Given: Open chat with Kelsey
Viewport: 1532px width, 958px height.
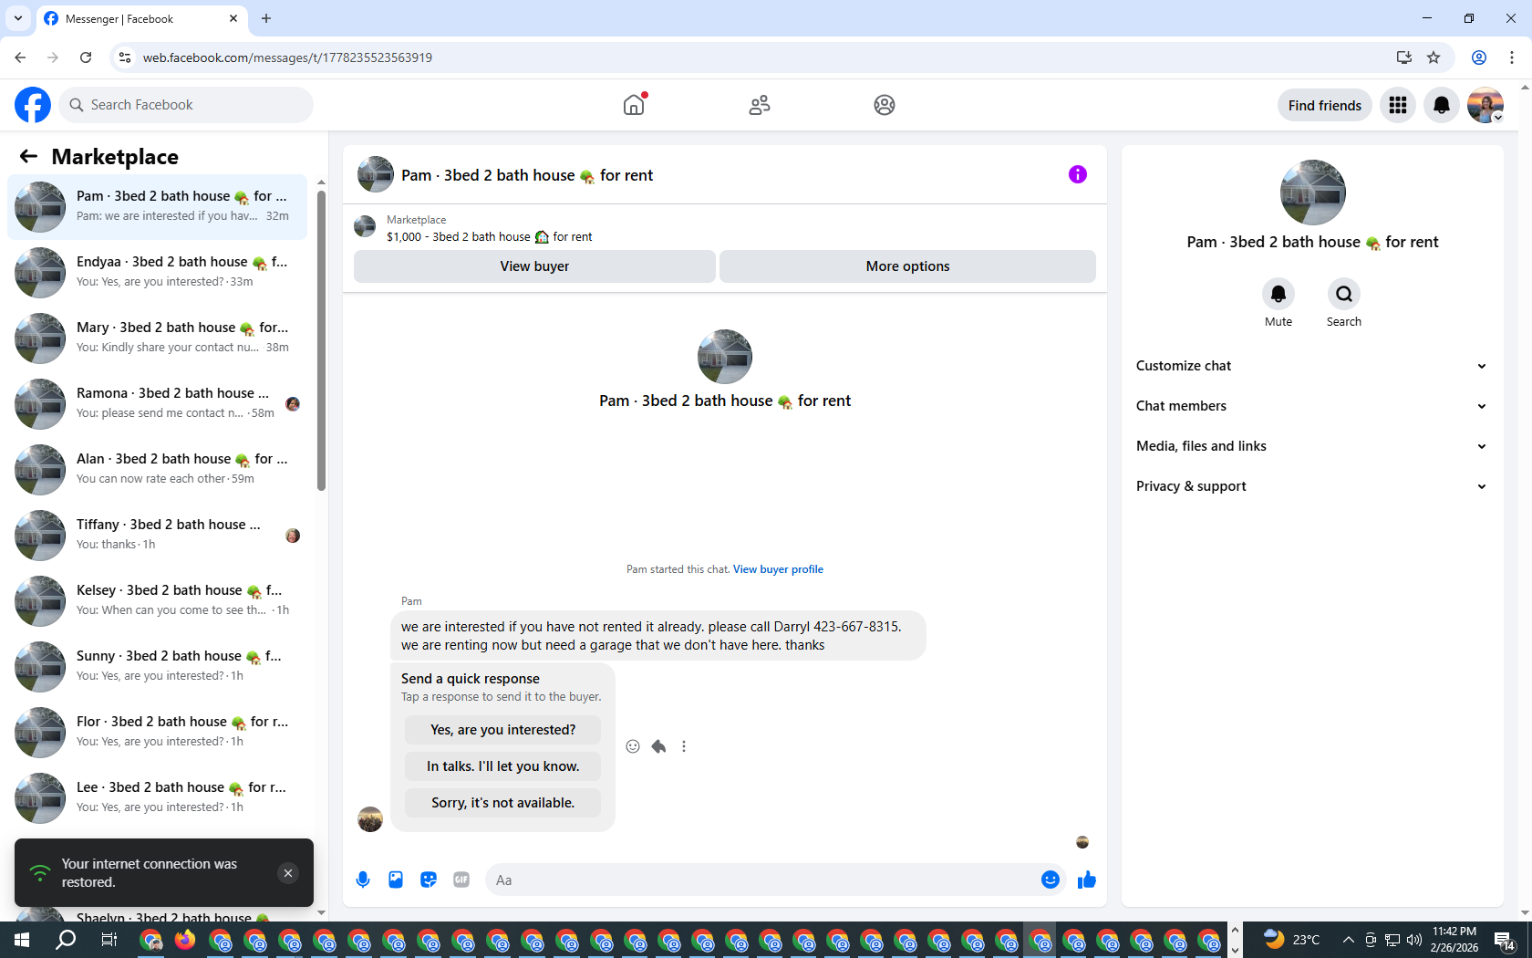Looking at the screenshot, I should (x=157, y=600).
